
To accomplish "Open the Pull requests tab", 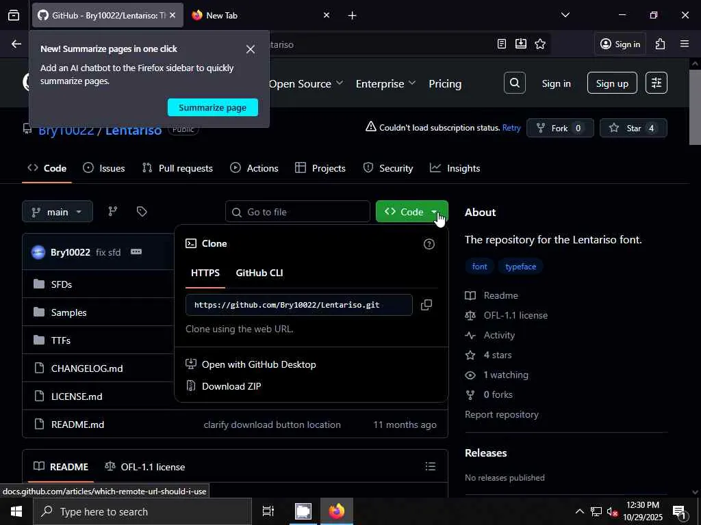I will [x=177, y=168].
